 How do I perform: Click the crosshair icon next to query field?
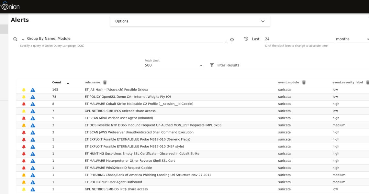coord(232,39)
